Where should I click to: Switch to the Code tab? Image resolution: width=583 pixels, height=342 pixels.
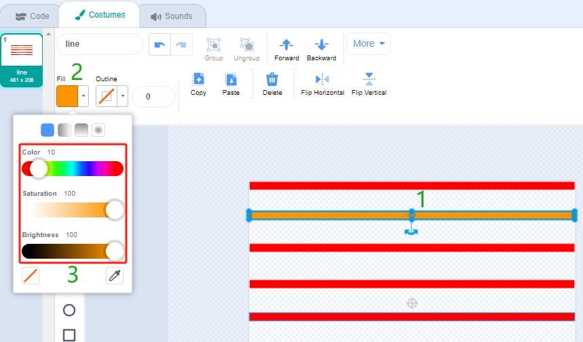(32, 16)
